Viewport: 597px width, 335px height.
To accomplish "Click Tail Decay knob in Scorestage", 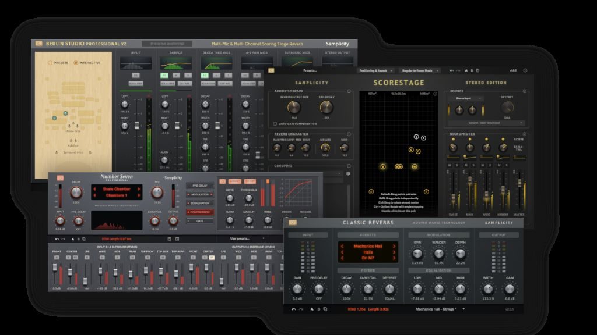I will click(326, 108).
